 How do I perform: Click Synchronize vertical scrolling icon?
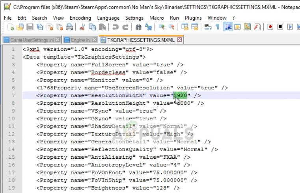[185, 27]
